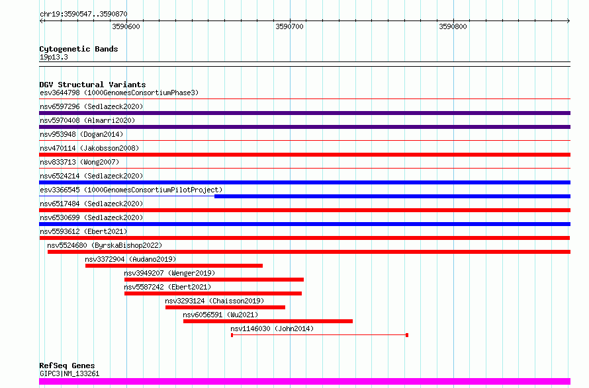Click the esv3644798 (1000GenomesConsortiumPhase3) label
The width and height of the screenshot is (589, 388).
coord(119,93)
